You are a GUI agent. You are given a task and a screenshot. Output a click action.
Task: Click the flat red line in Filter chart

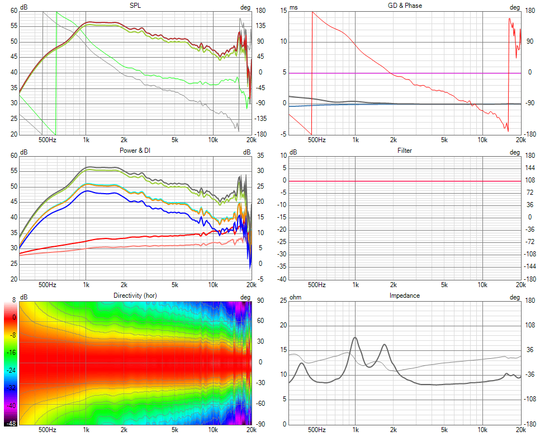click(x=405, y=181)
